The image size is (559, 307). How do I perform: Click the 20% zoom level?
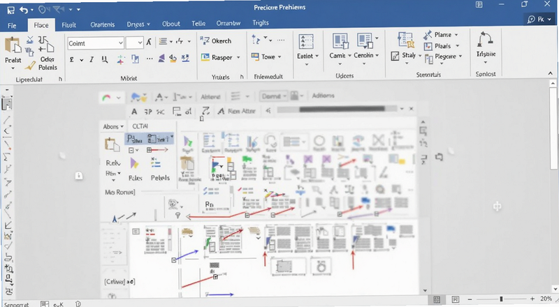click(x=546, y=299)
